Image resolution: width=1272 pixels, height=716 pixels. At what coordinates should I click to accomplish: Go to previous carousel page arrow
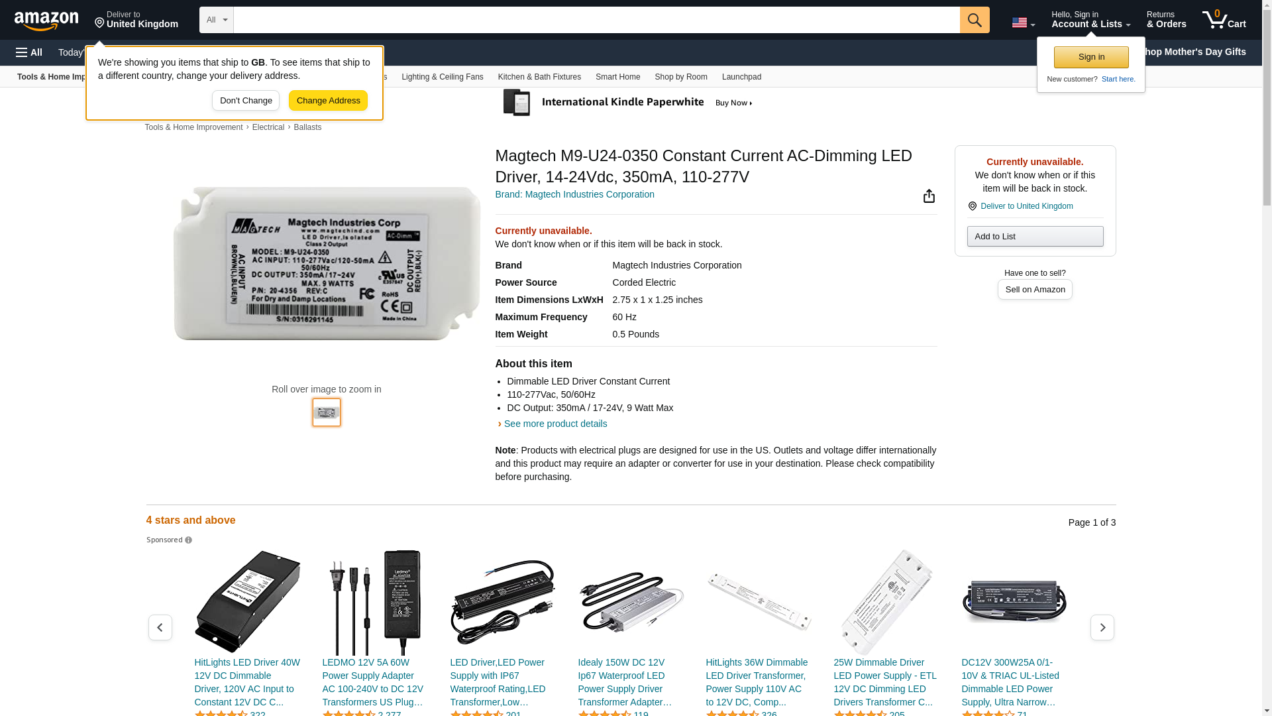(x=160, y=627)
